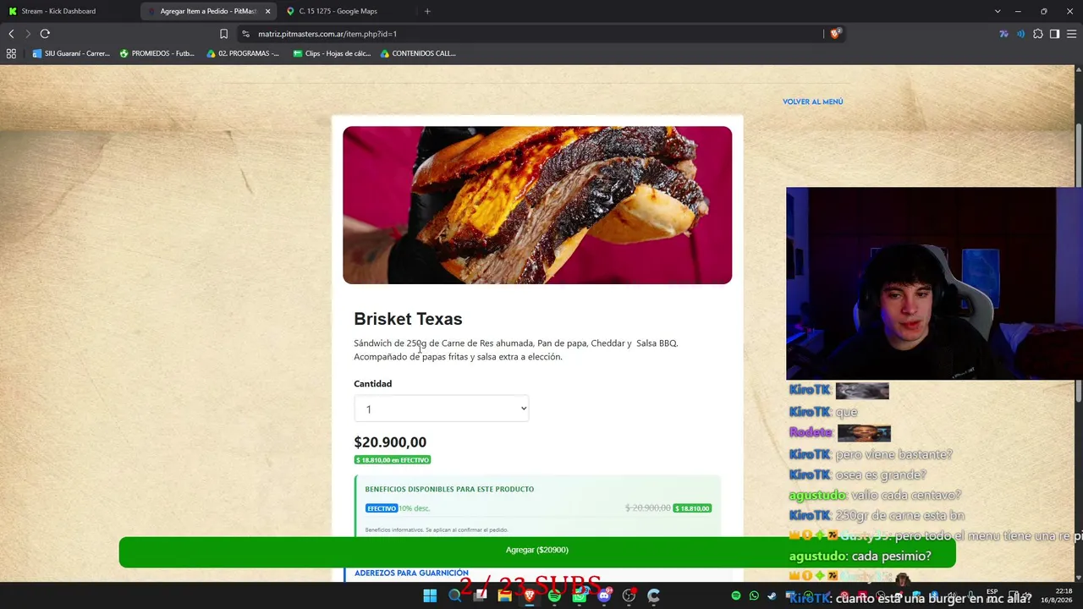The width and height of the screenshot is (1083, 609).
Task: Select the Agregar Item a Pedido tab
Action: pyautogui.click(x=209, y=11)
